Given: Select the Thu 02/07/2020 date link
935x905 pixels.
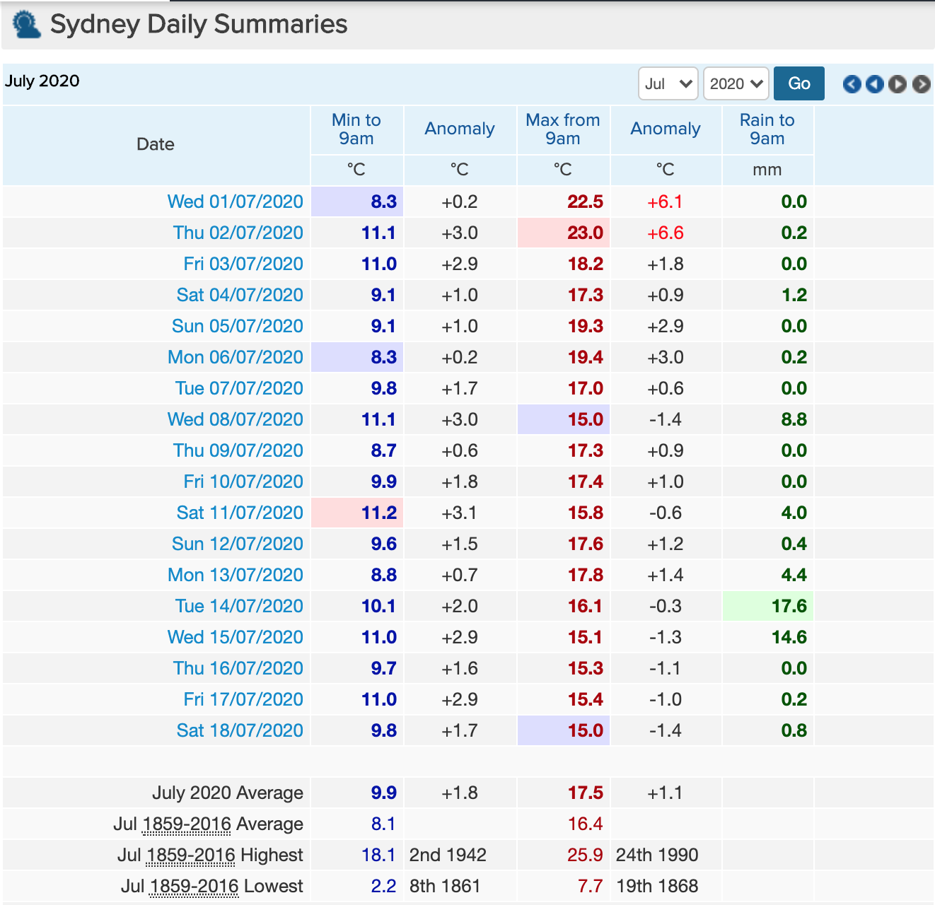Looking at the screenshot, I should point(238,233).
